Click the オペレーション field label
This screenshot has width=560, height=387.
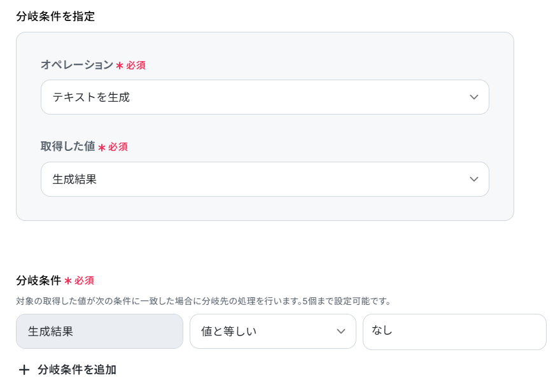coord(76,65)
